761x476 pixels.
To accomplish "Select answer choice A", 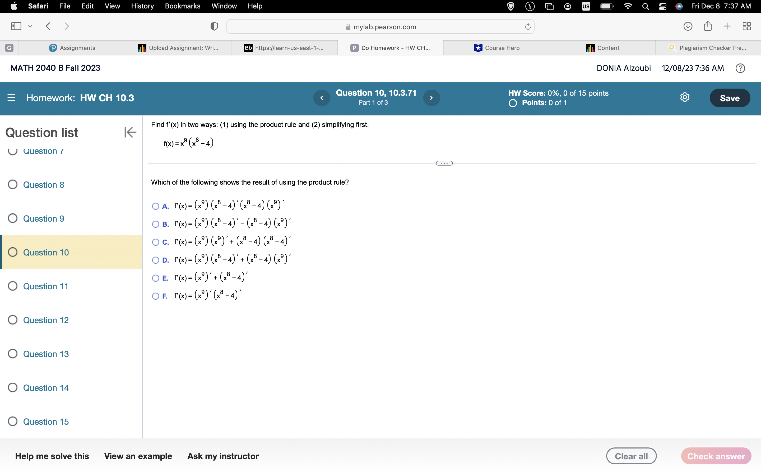I will pyautogui.click(x=155, y=206).
